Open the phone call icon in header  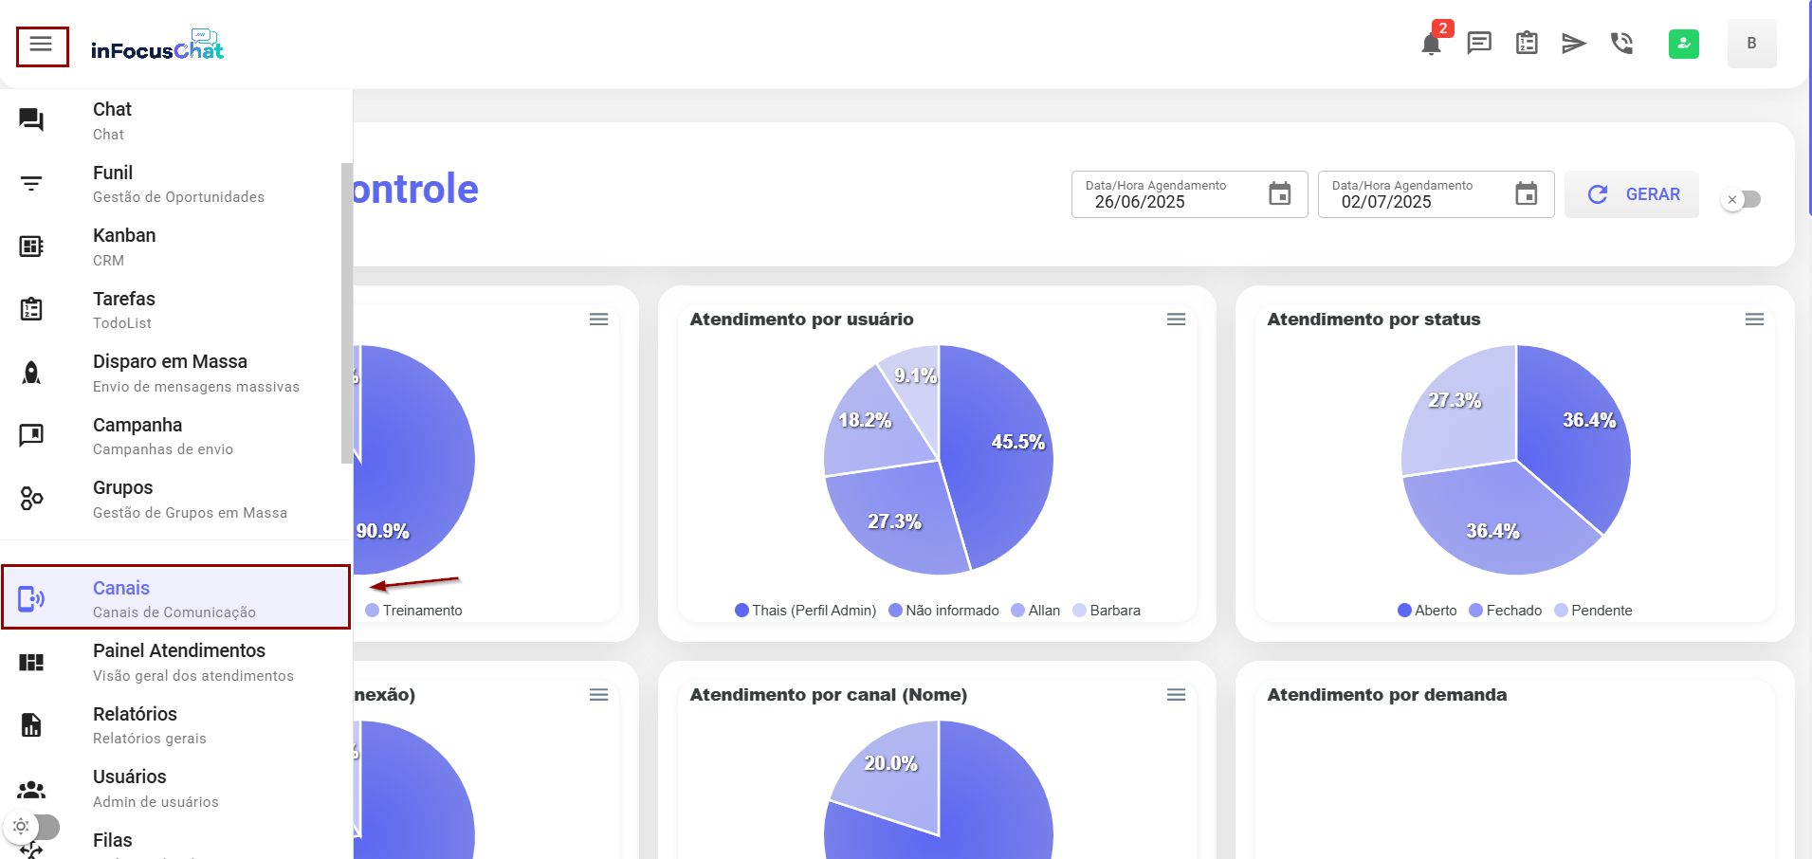1621,44
